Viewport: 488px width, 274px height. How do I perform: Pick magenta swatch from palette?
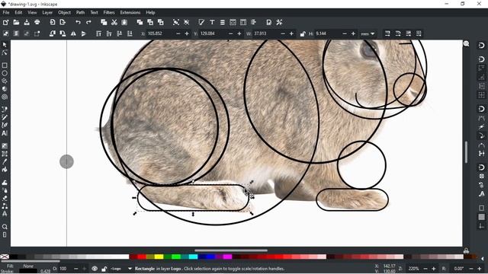(x=227, y=257)
